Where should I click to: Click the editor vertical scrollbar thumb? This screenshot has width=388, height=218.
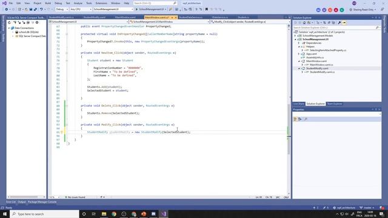pyautogui.click(x=289, y=128)
